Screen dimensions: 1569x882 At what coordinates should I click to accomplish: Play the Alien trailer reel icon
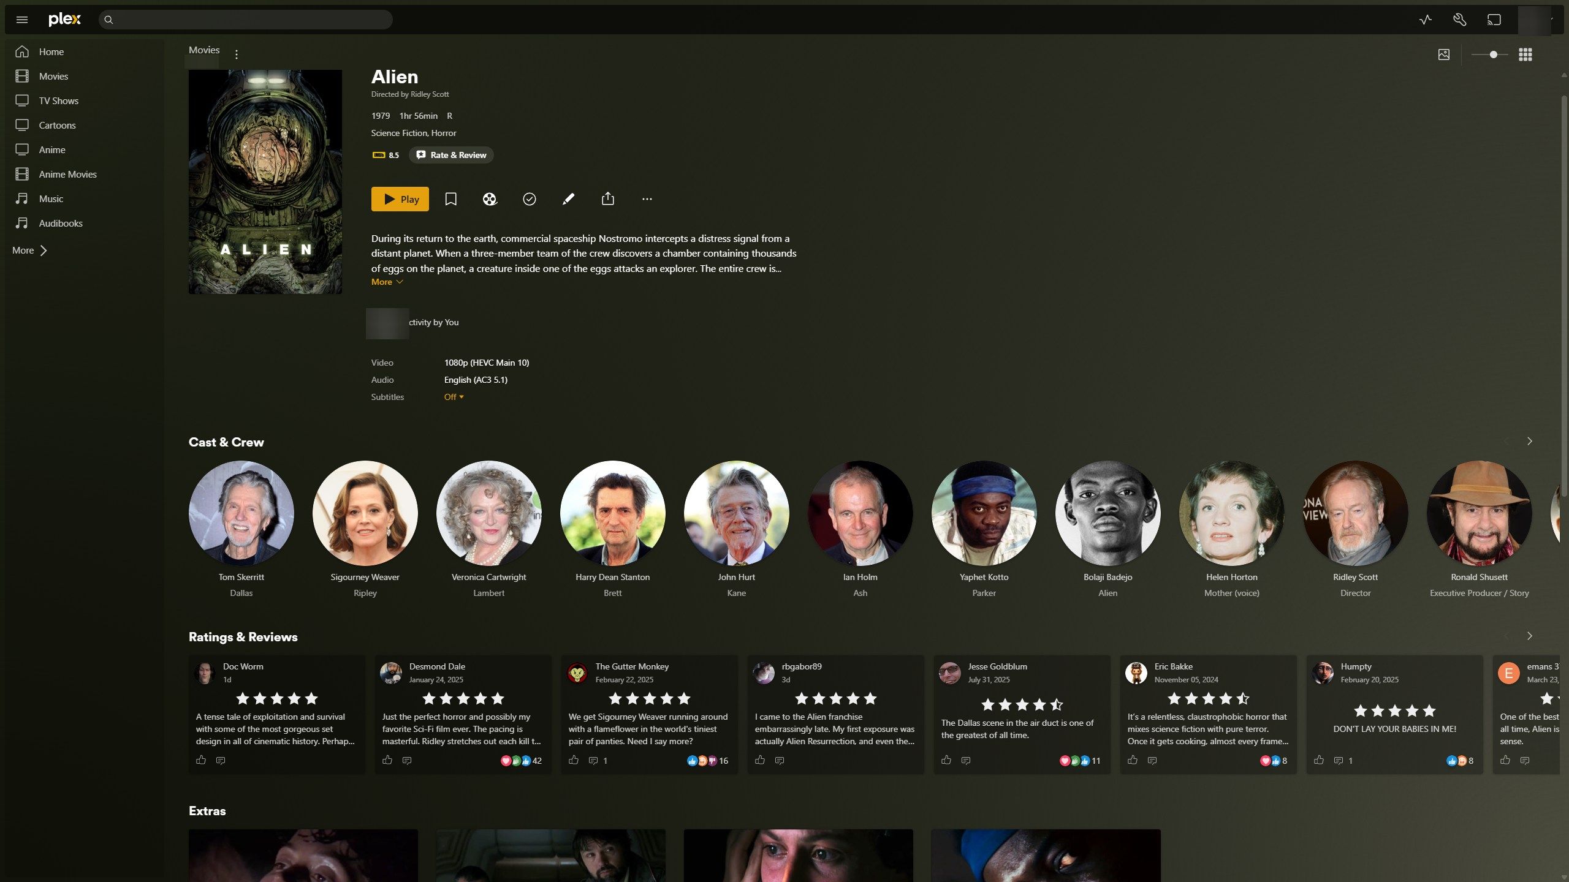point(490,199)
